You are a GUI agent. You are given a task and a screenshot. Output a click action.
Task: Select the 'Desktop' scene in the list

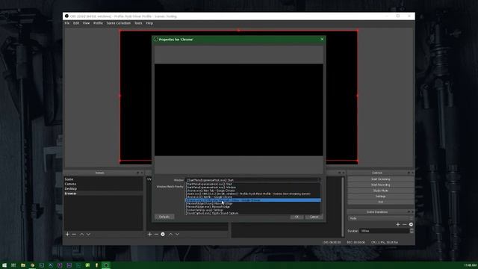103,188
